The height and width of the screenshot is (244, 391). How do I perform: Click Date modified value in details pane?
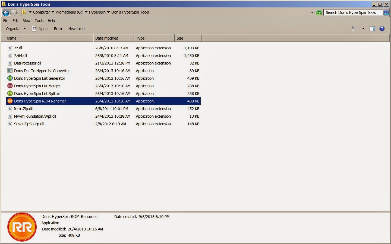click(x=85, y=229)
